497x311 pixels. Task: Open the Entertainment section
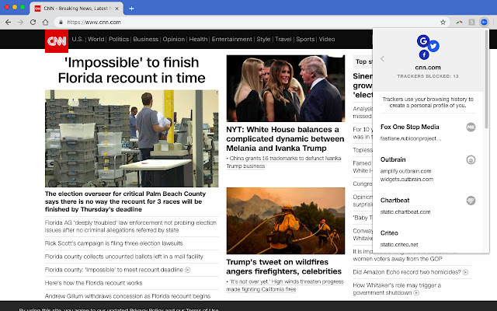coord(231,39)
